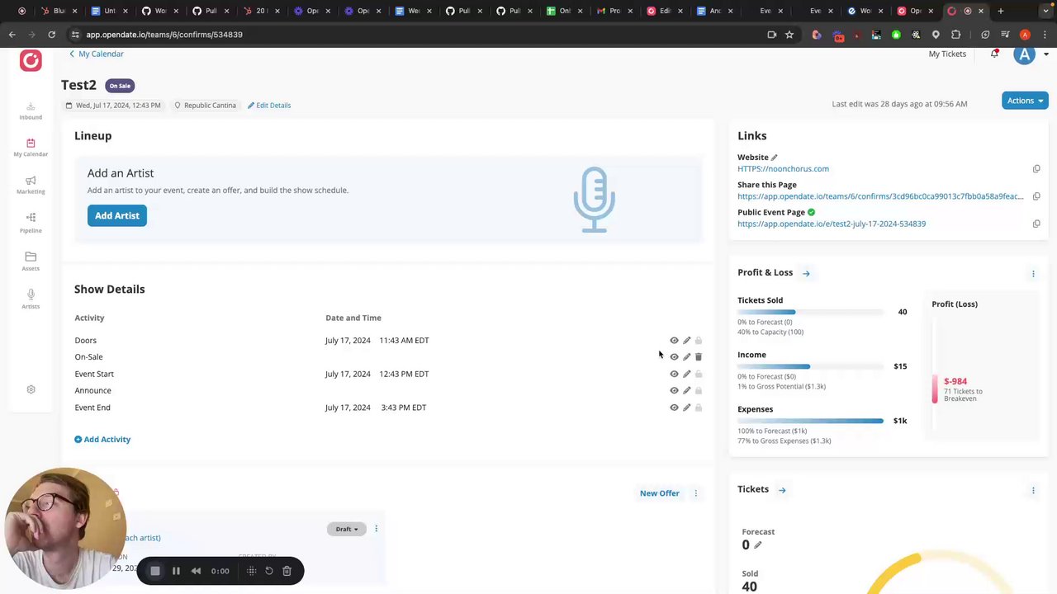Image resolution: width=1057 pixels, height=594 pixels.
Task: Open My Calendar sidebar icon
Action: pyautogui.click(x=31, y=148)
